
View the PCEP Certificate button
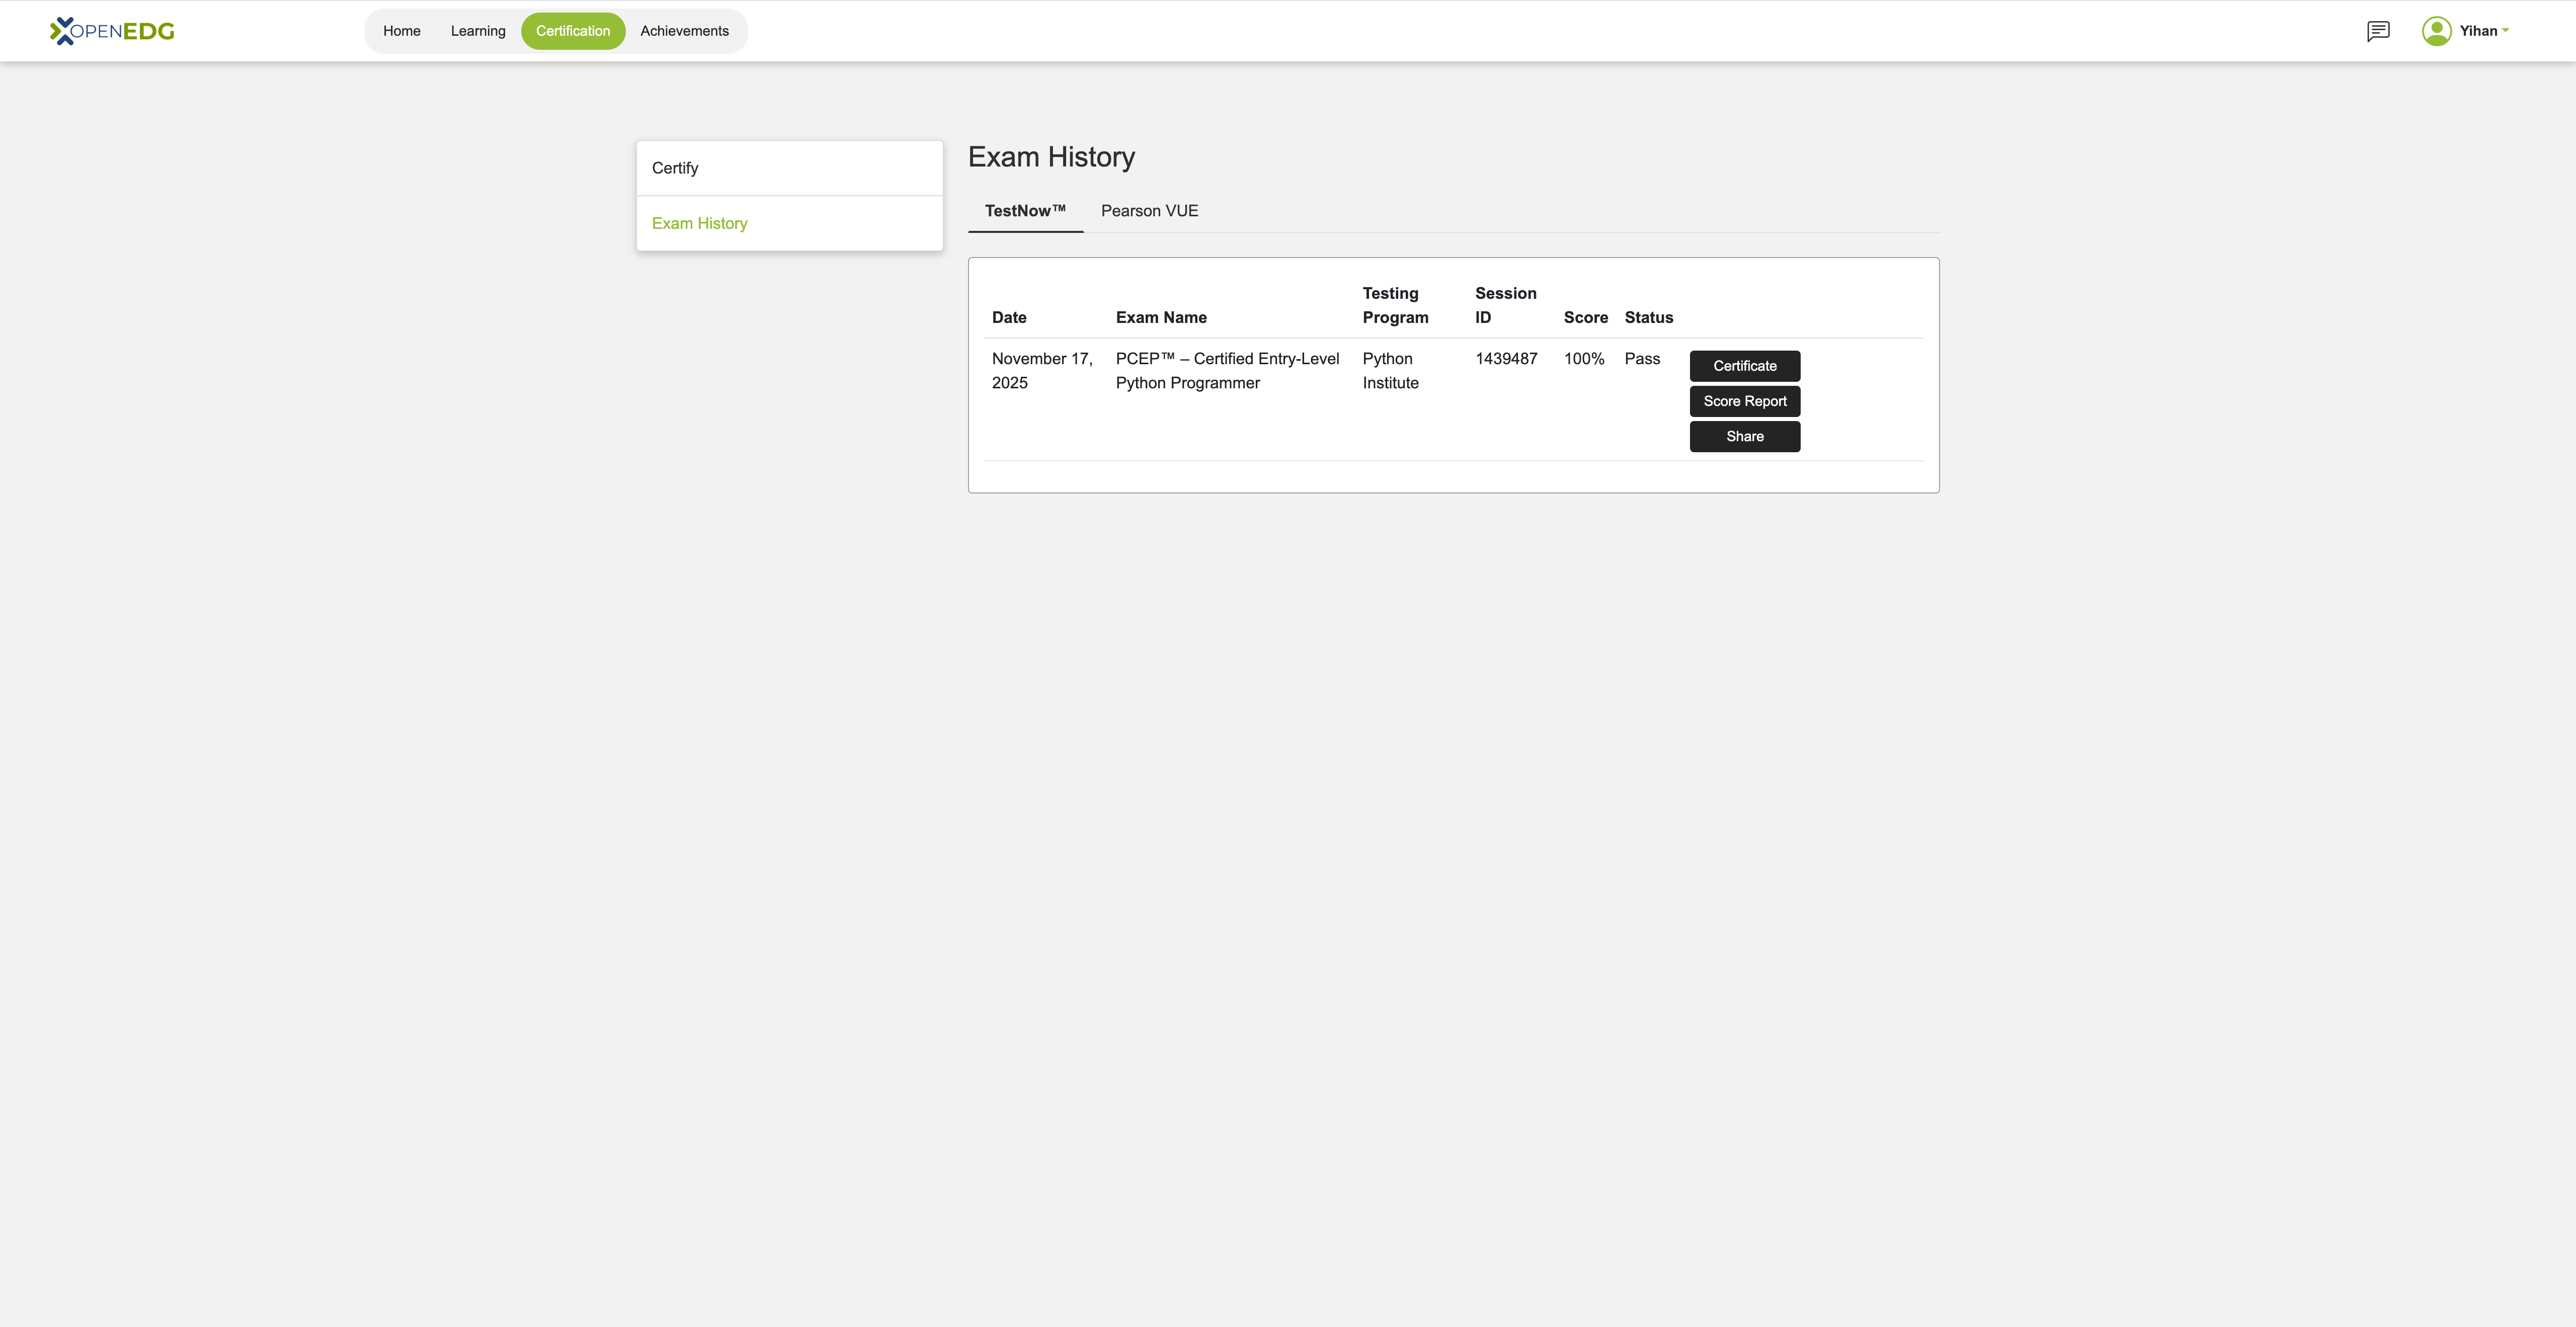coord(1744,366)
